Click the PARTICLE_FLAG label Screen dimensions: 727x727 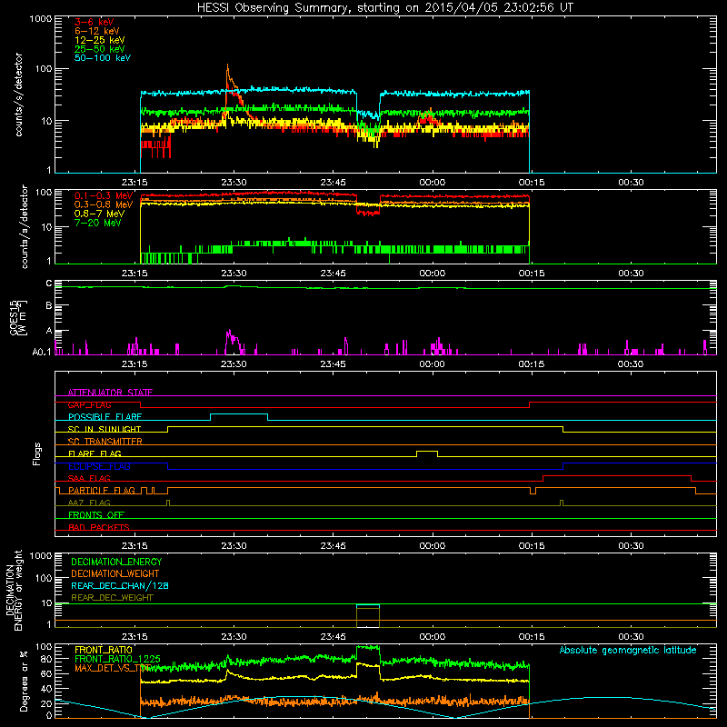[x=102, y=490]
